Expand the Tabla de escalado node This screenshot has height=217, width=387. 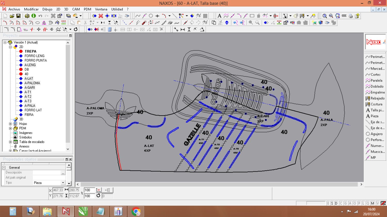click(x=10, y=142)
